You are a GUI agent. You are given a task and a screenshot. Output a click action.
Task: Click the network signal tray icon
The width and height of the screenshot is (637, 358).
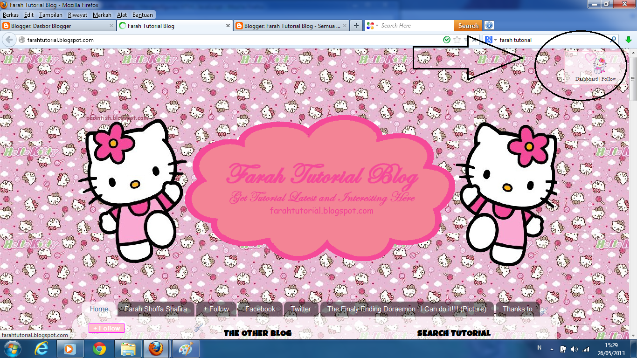click(x=585, y=349)
